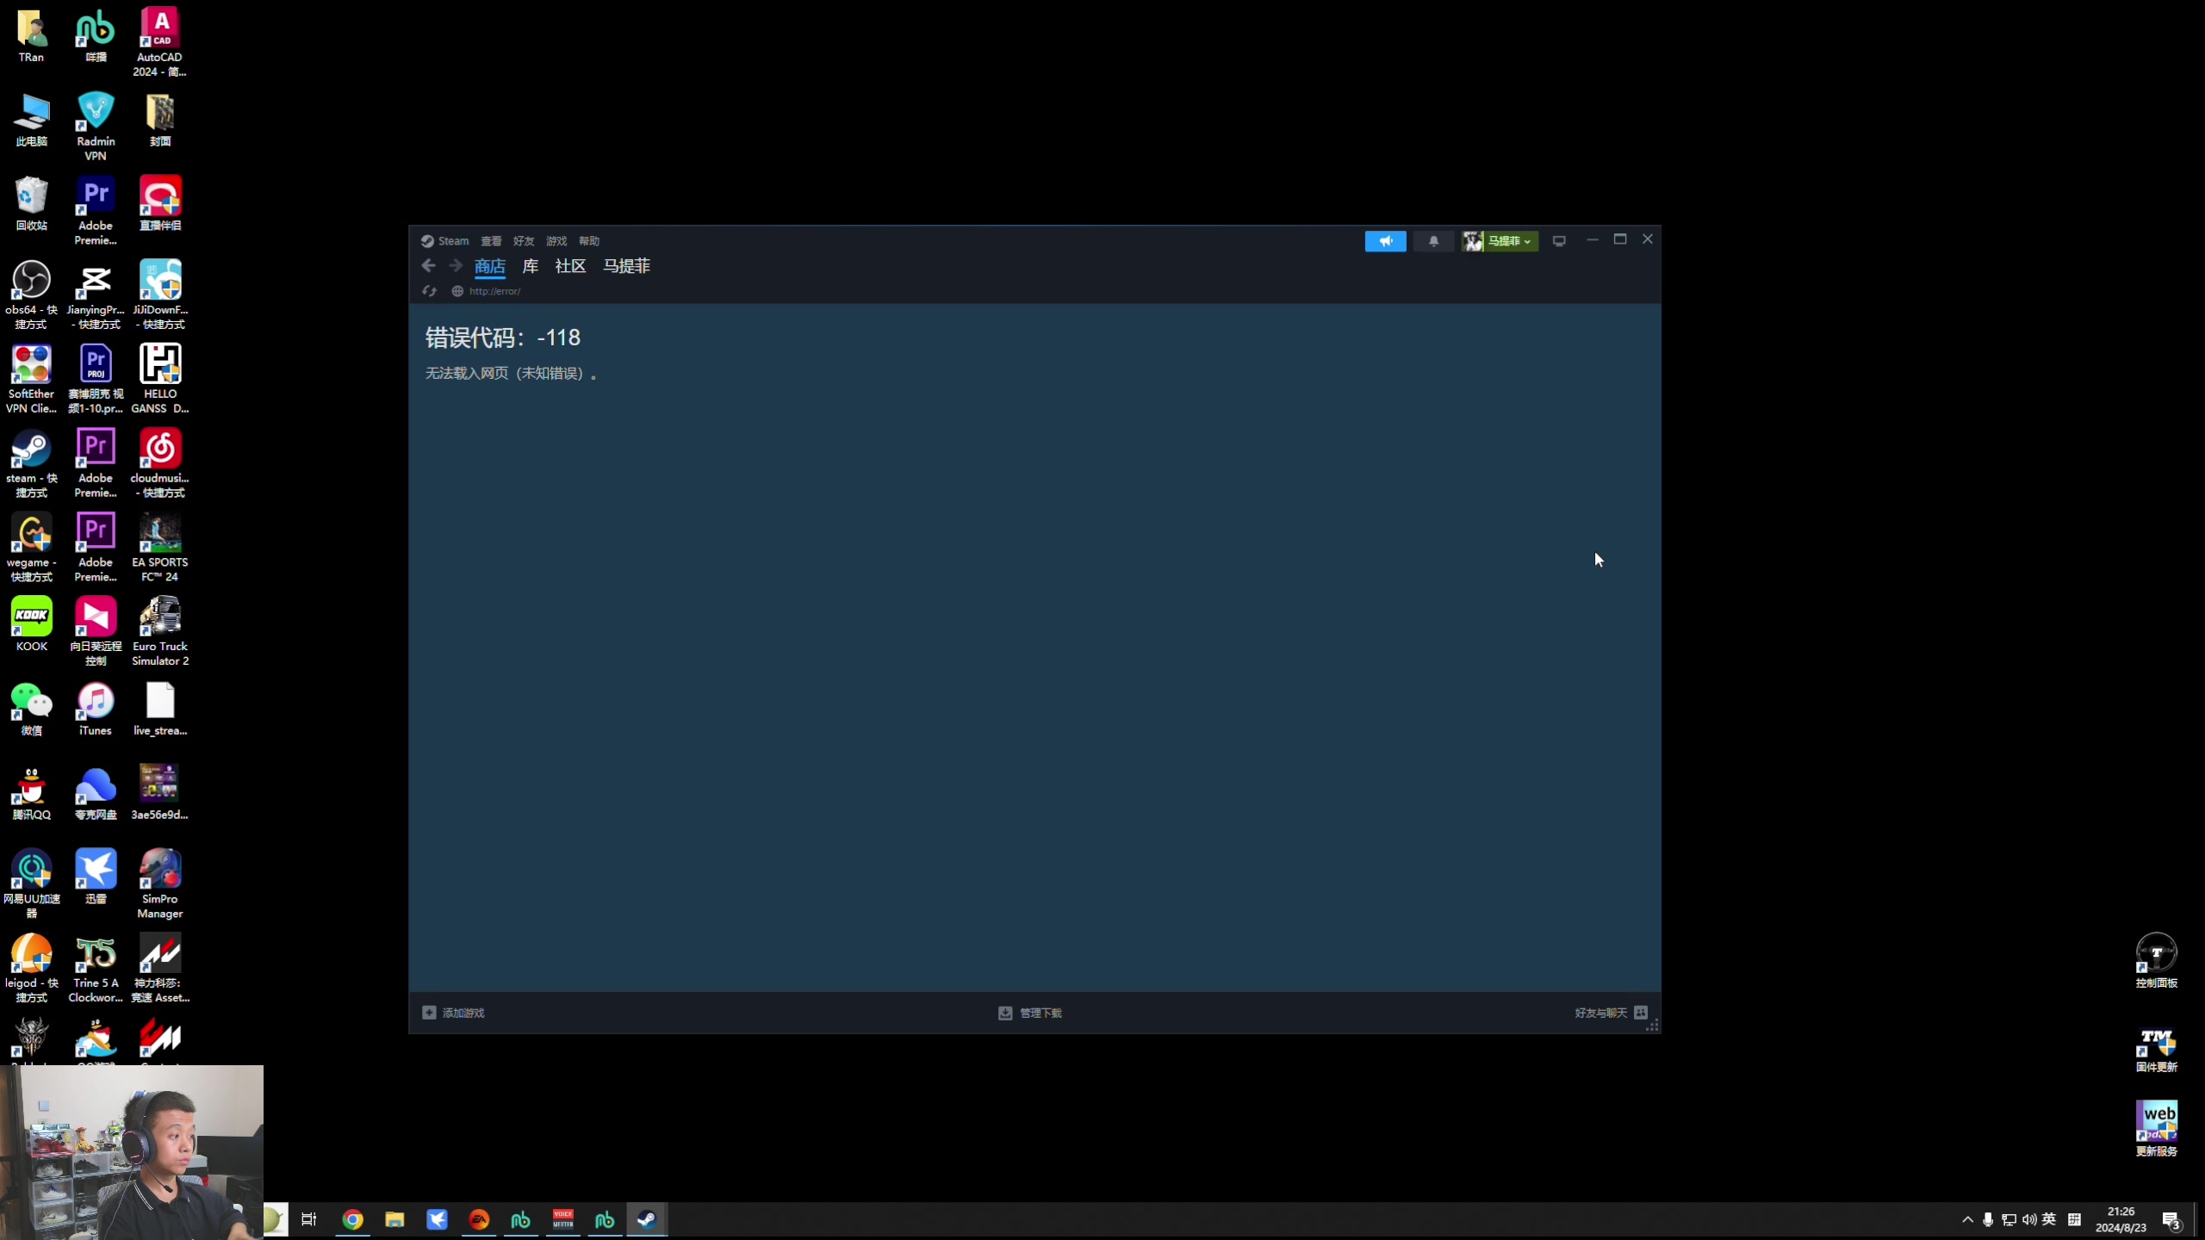Image resolution: width=2205 pixels, height=1240 pixels.
Task: Go forward with the Steam forward arrow
Action: tap(456, 266)
